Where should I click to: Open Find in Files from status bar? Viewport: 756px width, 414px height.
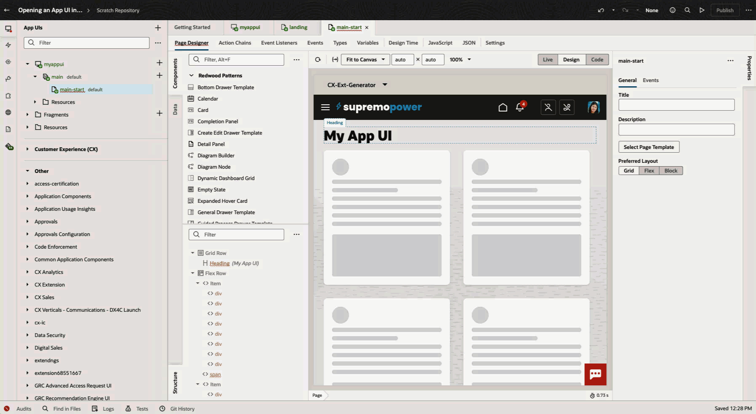(x=61, y=409)
